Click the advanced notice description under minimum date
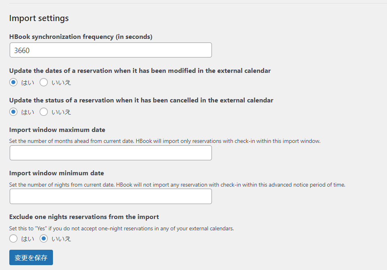This screenshot has width=387, height=270. click(177, 185)
